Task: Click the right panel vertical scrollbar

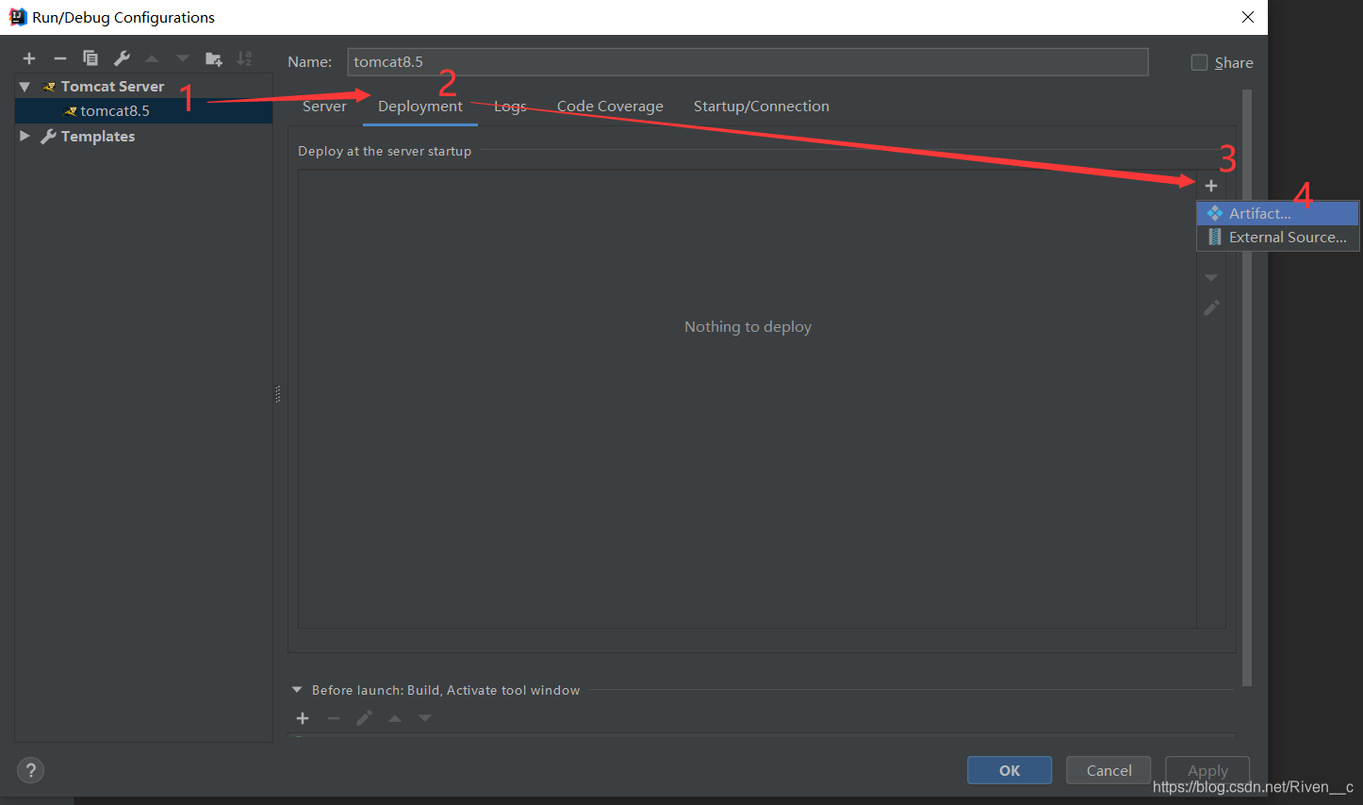Action: 1247,386
